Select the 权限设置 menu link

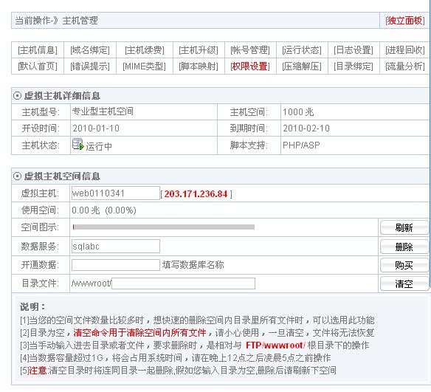(x=250, y=66)
